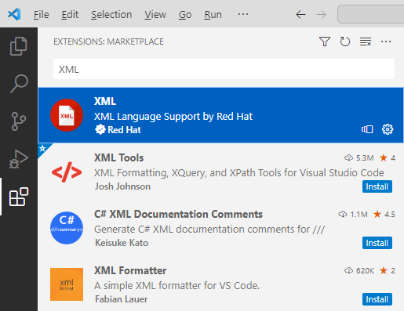Screen dimensions: 404x311
Task: Open the View menu
Action: coord(155,15)
